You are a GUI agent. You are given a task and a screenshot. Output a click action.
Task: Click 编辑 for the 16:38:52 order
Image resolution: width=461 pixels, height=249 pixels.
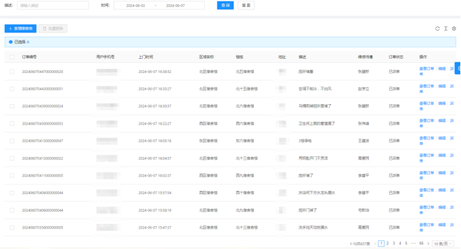[442, 69]
